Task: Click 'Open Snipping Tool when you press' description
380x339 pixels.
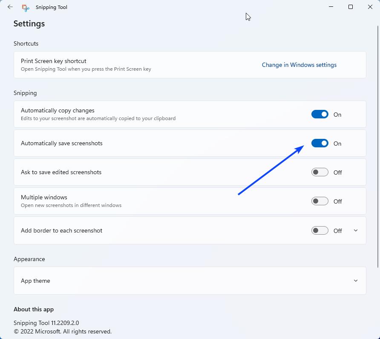Action: click(86, 69)
